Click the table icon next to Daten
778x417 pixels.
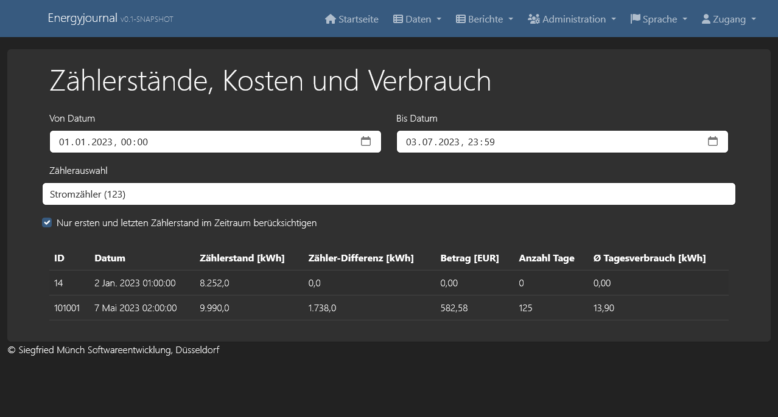[x=397, y=19]
